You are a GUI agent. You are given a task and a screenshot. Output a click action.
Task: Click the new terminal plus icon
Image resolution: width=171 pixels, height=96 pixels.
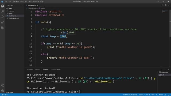coord(161,69)
